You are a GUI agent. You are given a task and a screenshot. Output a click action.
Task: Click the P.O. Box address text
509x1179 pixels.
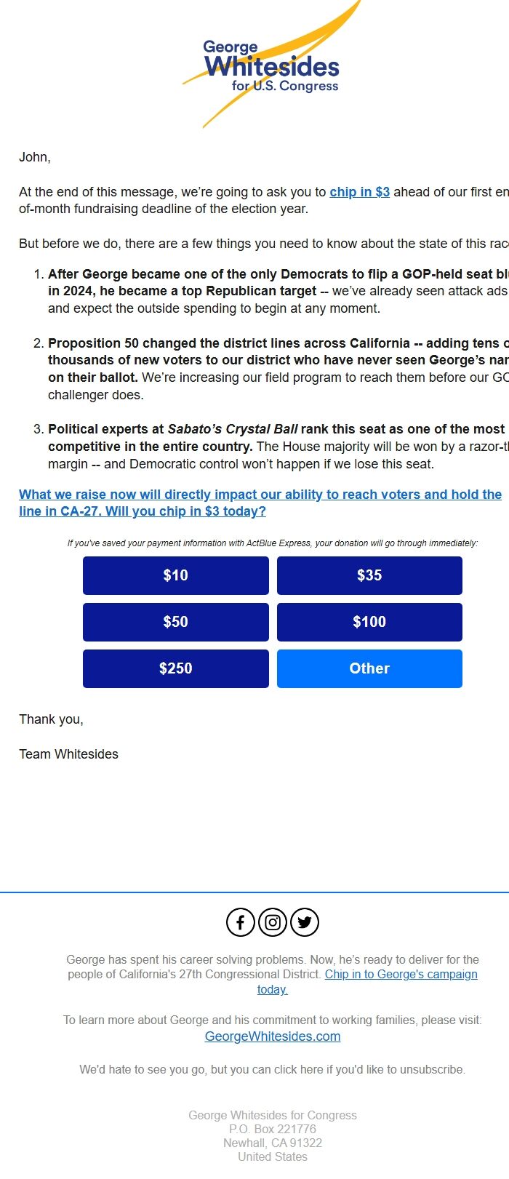[272, 1129]
